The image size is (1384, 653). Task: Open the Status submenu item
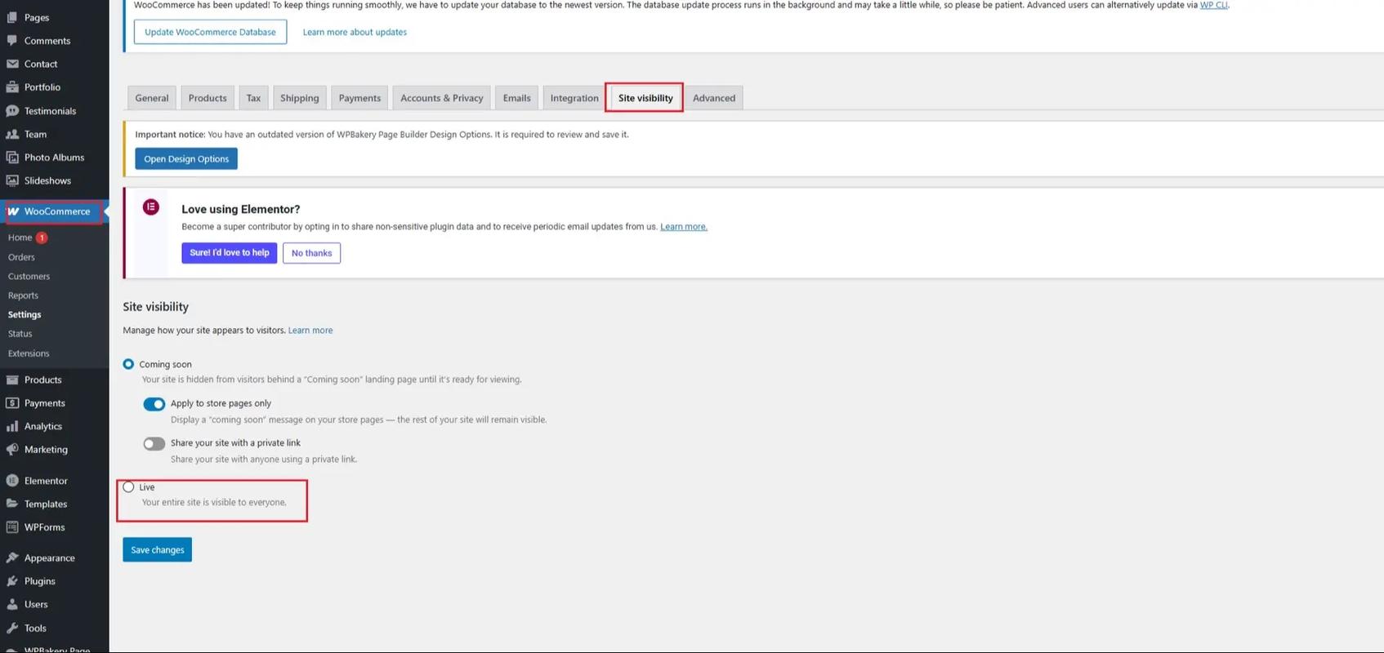[20, 334]
